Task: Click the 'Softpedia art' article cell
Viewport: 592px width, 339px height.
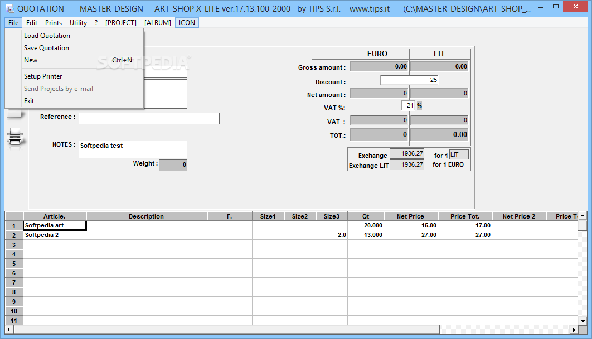Action: pyautogui.click(x=55, y=225)
